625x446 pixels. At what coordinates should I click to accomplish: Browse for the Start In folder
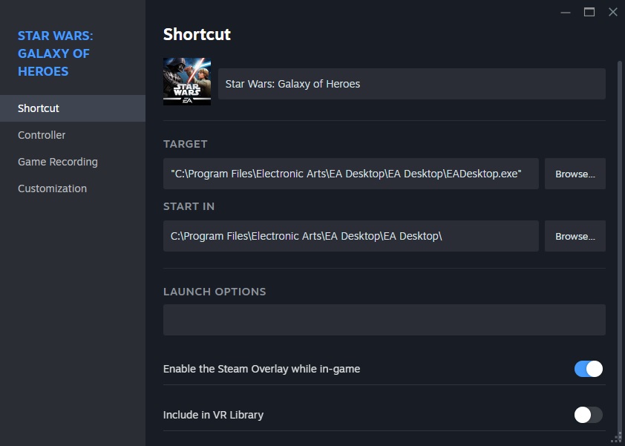tap(575, 236)
